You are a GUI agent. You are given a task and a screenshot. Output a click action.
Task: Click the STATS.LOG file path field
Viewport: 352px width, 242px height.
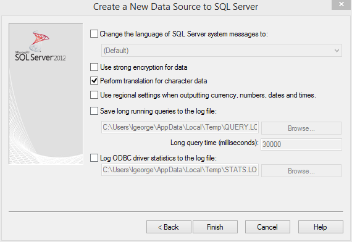tap(180, 170)
